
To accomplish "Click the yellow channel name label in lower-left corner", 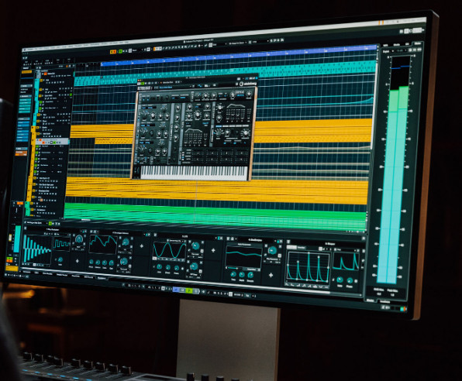I will pyautogui.click(x=12, y=268).
